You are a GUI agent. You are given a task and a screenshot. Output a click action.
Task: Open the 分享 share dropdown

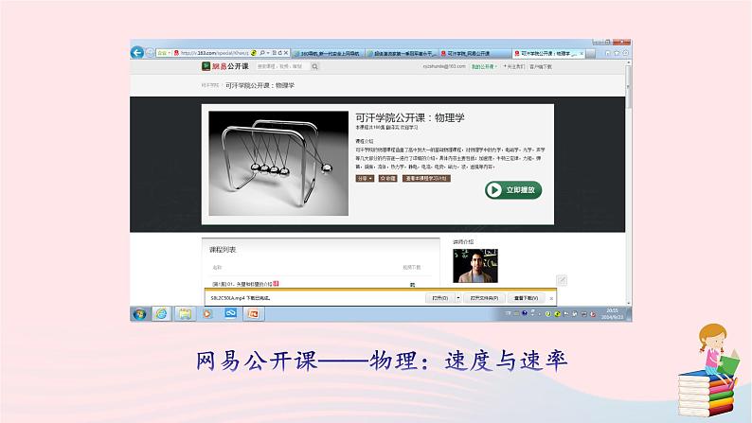(365, 178)
